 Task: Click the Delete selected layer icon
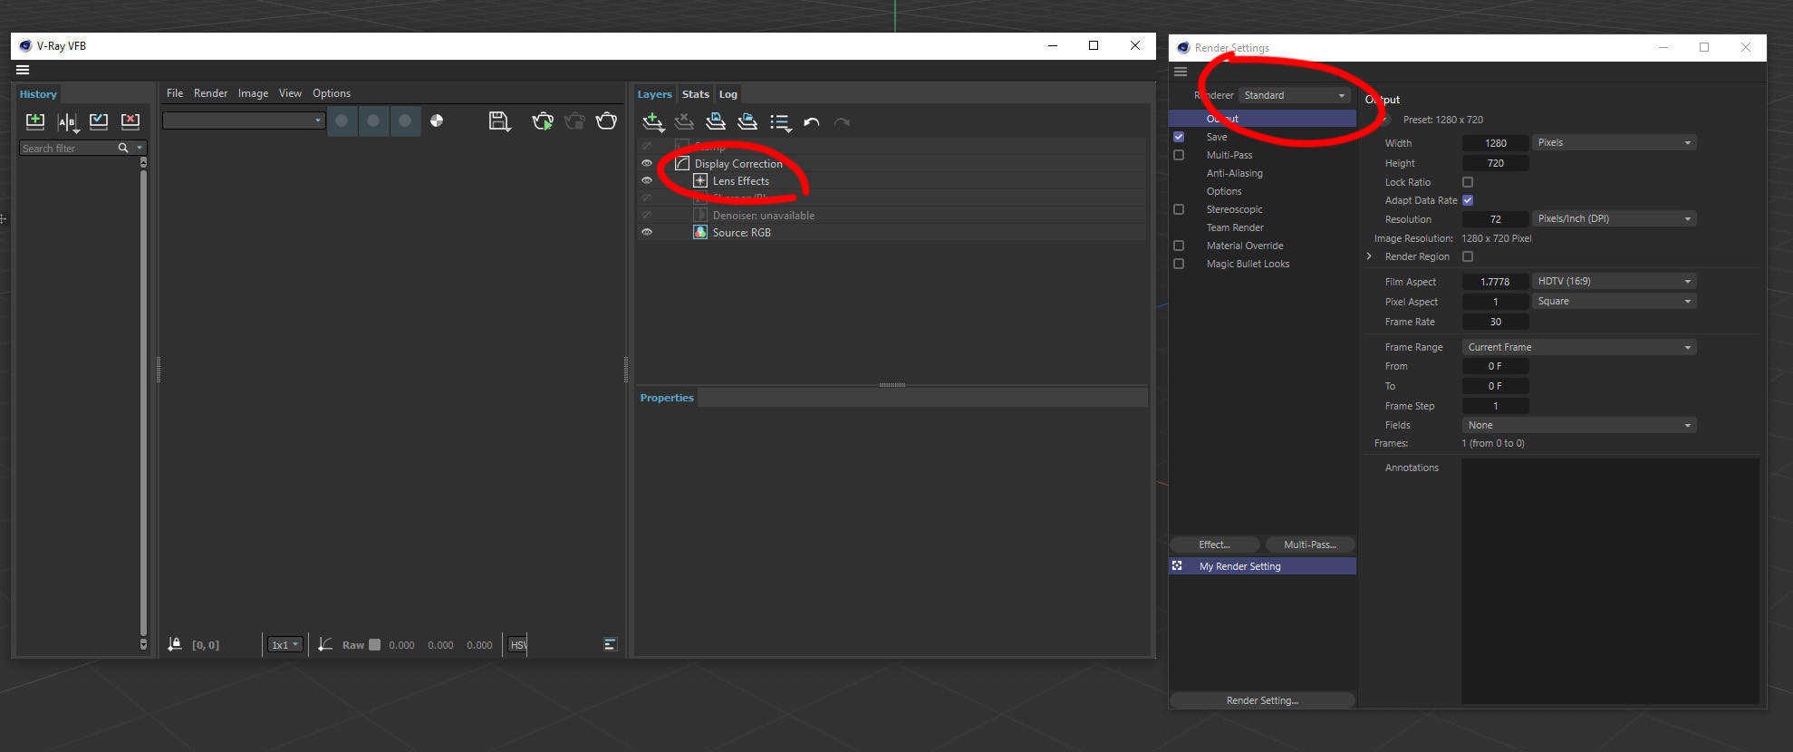tap(684, 121)
